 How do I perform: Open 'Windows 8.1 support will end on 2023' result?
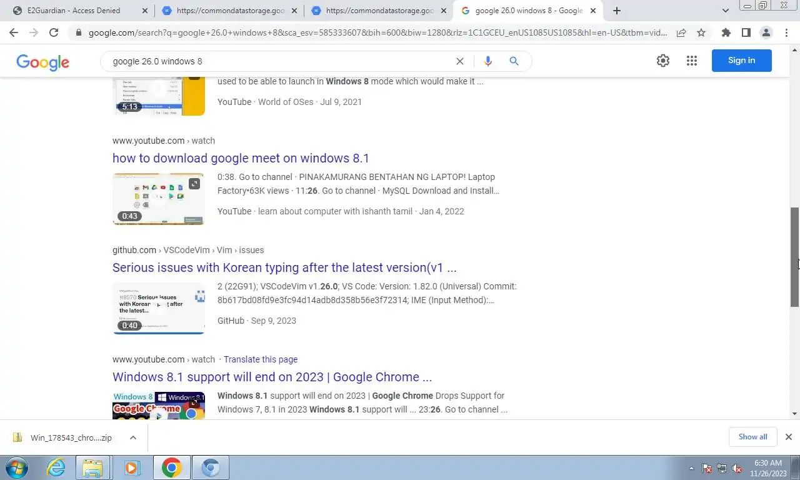272,377
